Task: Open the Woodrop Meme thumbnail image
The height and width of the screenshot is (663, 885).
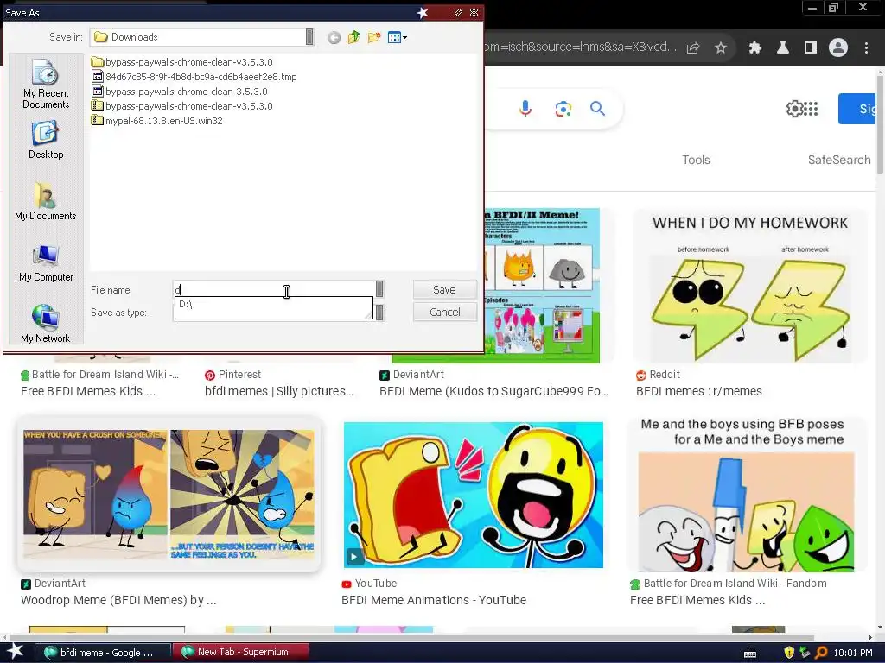Action: coord(169,495)
